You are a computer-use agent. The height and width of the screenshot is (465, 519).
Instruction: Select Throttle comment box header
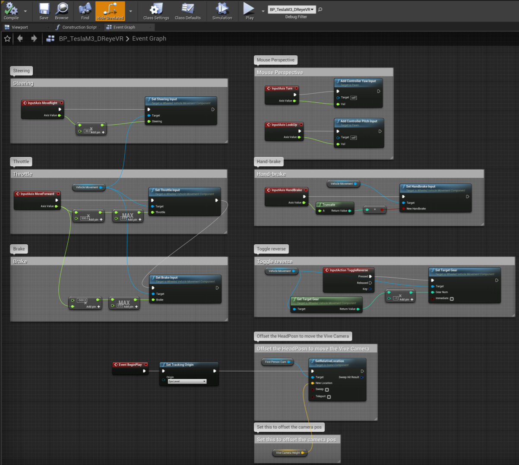click(119, 174)
